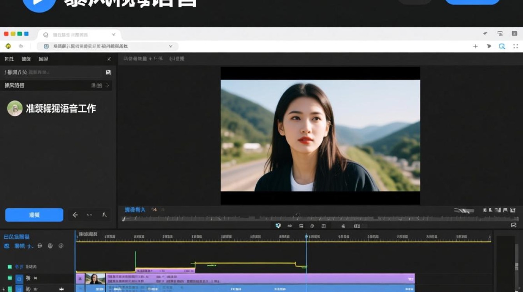
Task: Click the four-corner grid icon at the far right of the browser toolbar
Action: click(515, 46)
